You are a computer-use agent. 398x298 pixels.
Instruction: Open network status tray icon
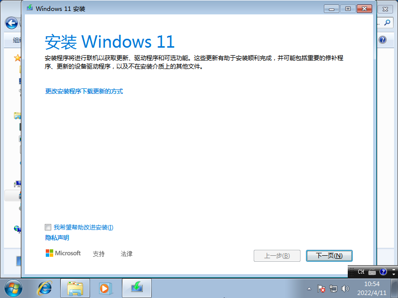click(x=333, y=289)
